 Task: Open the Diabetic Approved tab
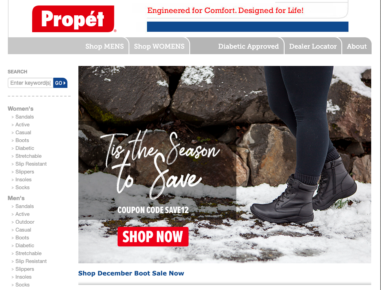tap(249, 46)
